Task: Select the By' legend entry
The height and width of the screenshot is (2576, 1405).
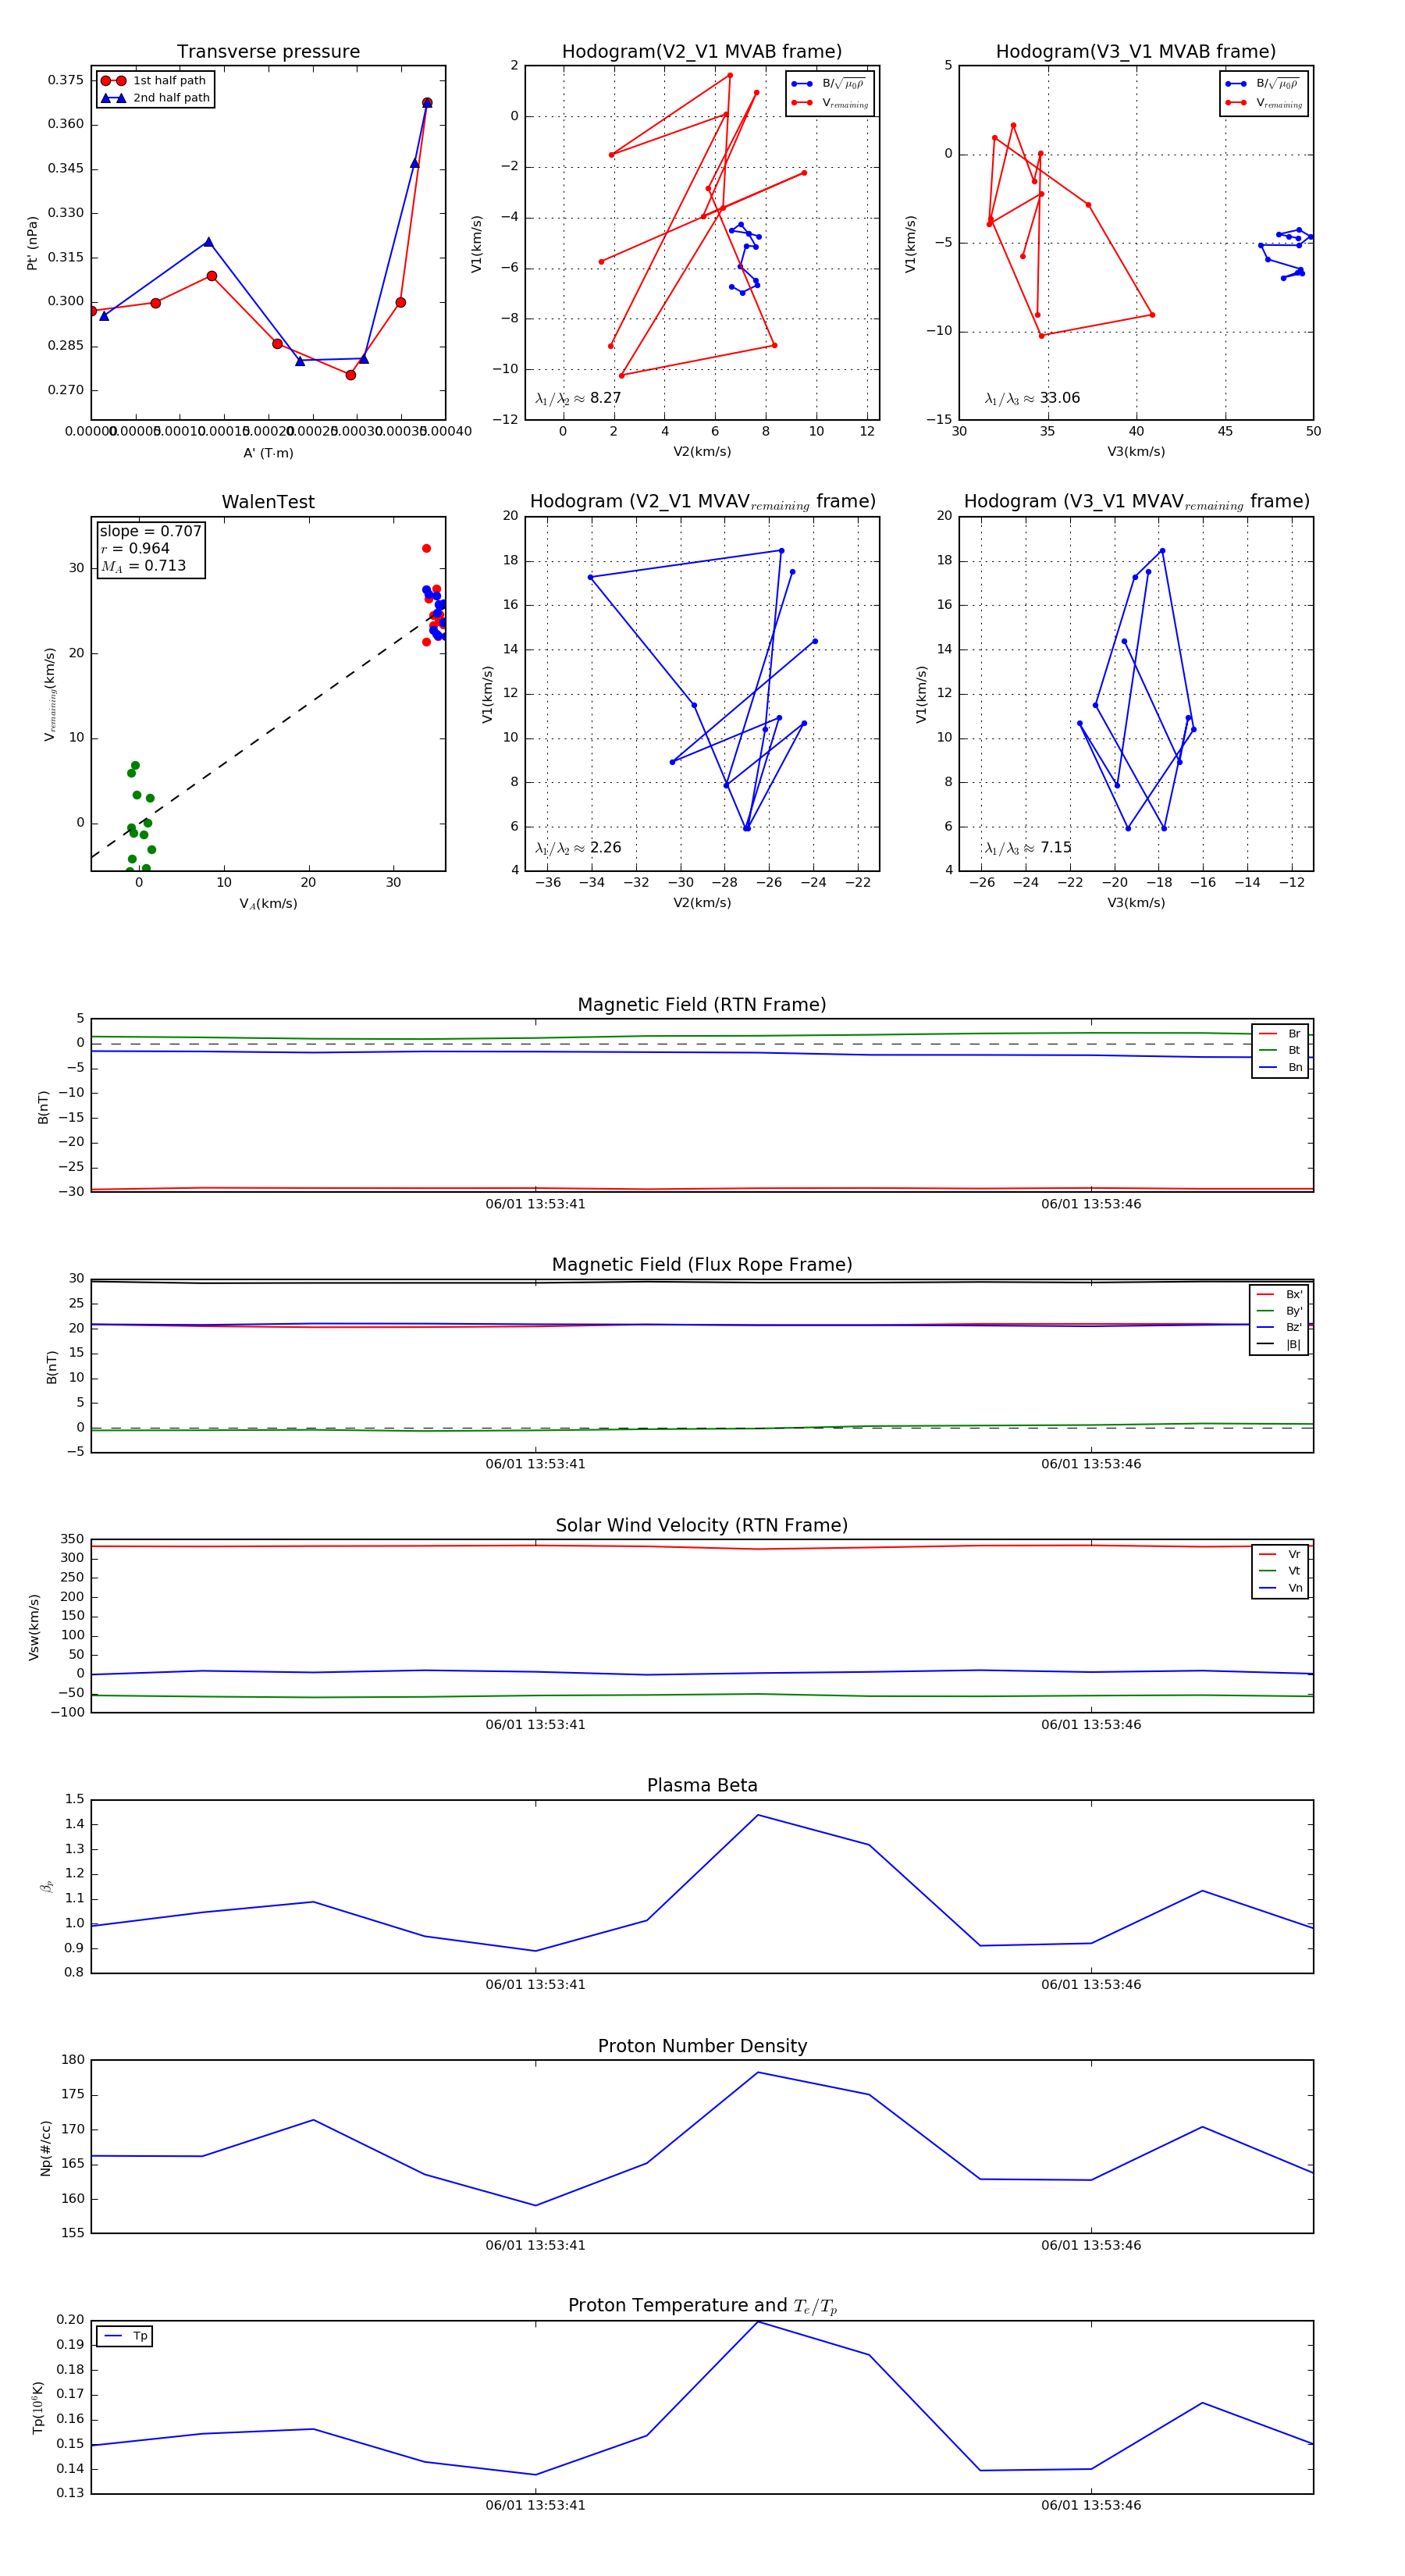Action: pyautogui.click(x=1279, y=1311)
